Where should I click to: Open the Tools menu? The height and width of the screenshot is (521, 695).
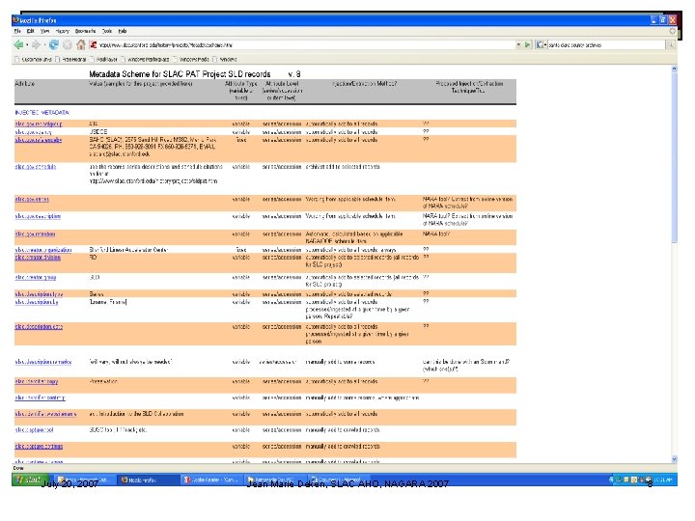pos(107,31)
